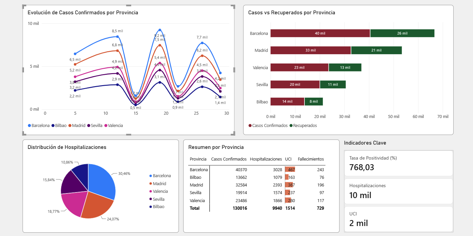Screen dimensions: 473x236
Task: Click Sevilla's 20 mil confirmed bar
Action: (x=295, y=84)
